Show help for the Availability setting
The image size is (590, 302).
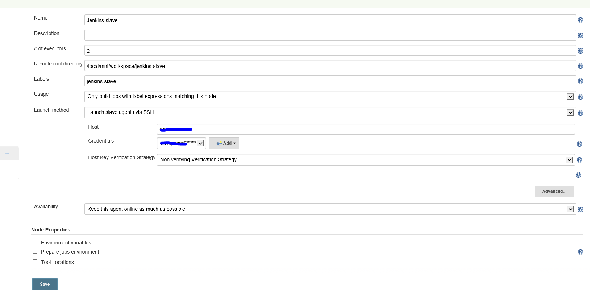(x=580, y=209)
